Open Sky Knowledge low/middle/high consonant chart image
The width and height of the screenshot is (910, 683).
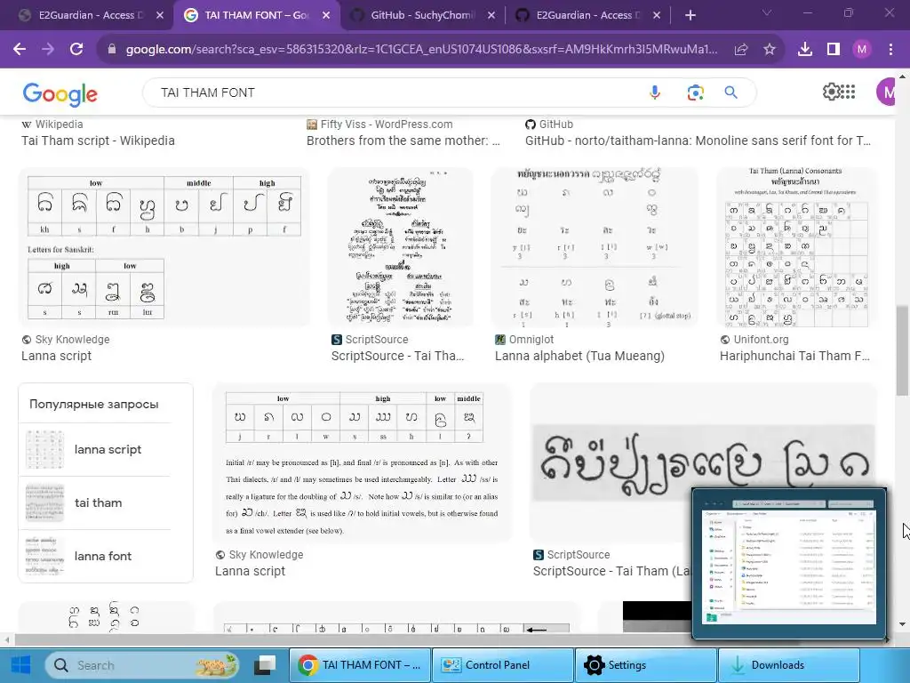coord(164,248)
